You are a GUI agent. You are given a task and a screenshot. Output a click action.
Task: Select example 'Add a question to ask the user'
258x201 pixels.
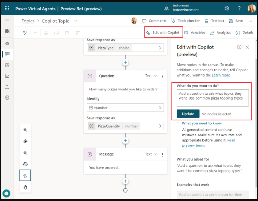tap(213, 195)
